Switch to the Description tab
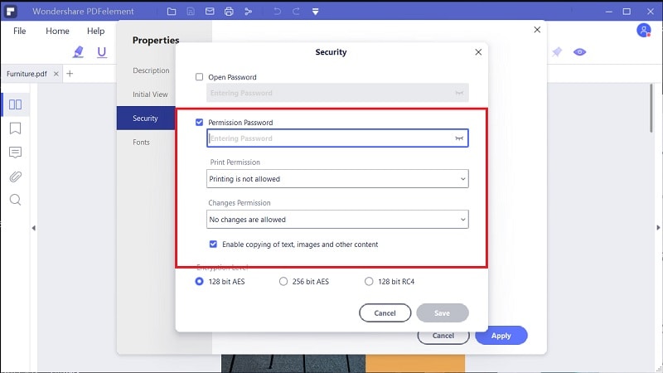Image resolution: width=663 pixels, height=373 pixels. (151, 70)
